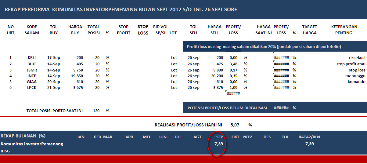
Task: Click the eksekusi note cell
Action: (x=357, y=57)
